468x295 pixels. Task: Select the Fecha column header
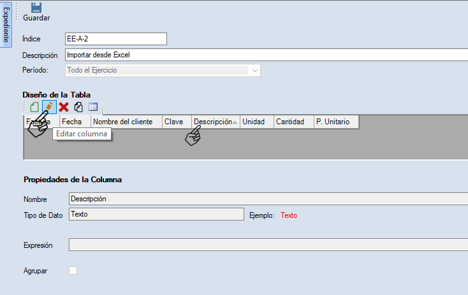(75, 122)
